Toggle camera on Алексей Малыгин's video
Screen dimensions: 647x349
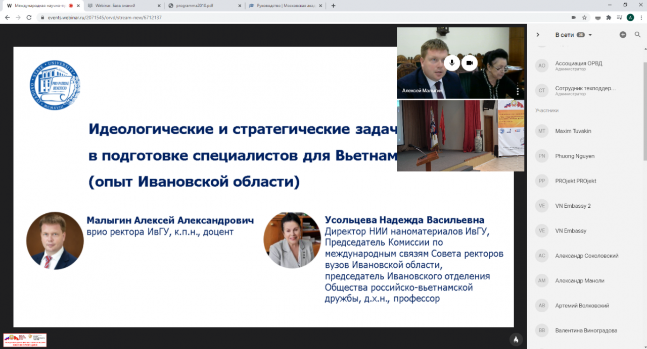coord(470,63)
